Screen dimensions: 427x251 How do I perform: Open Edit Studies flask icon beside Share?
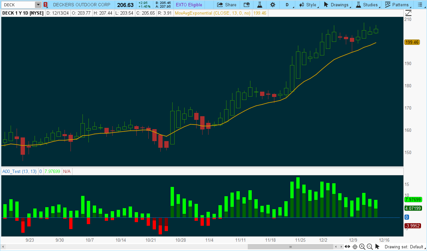point(260,5)
